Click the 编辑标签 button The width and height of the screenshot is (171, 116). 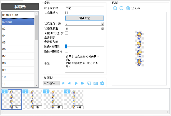point(84,18)
